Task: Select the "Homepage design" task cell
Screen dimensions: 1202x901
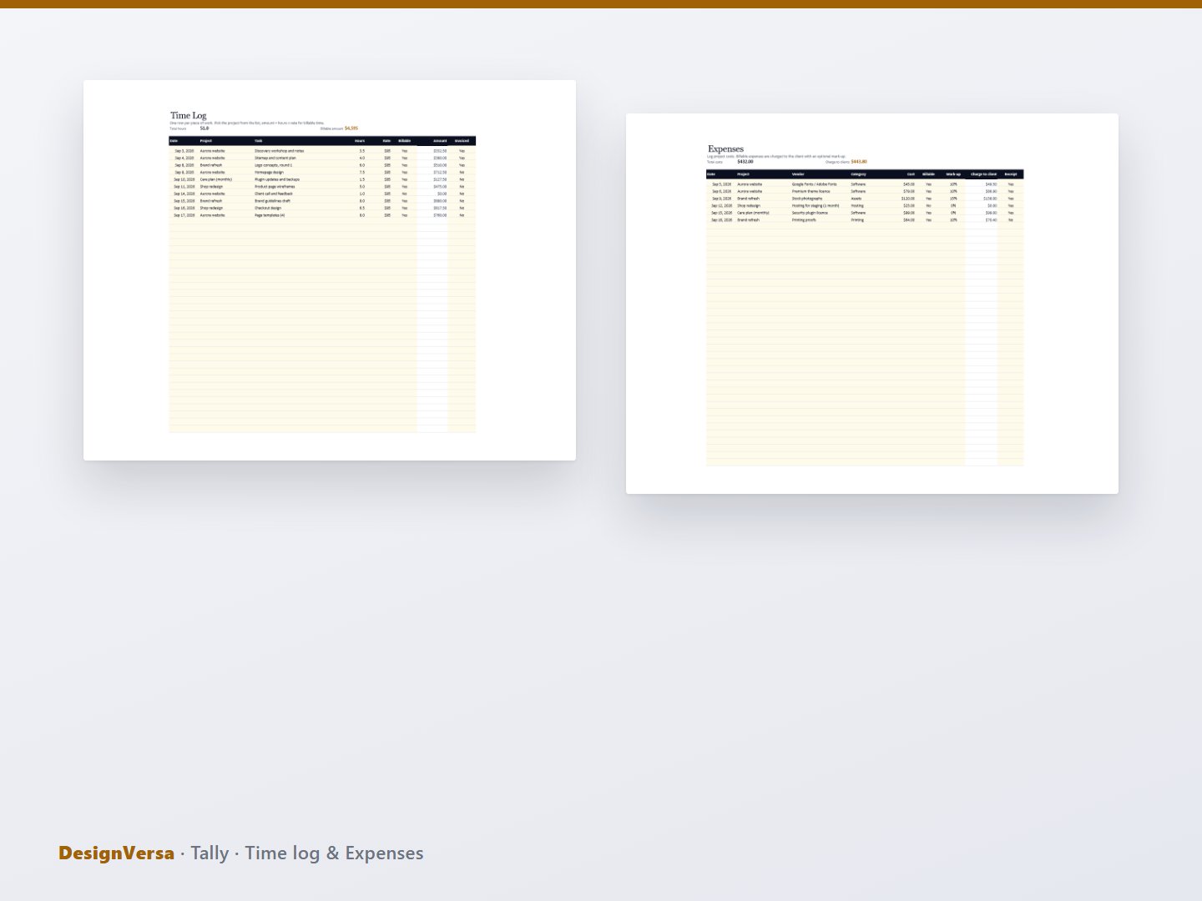Action: tap(269, 173)
